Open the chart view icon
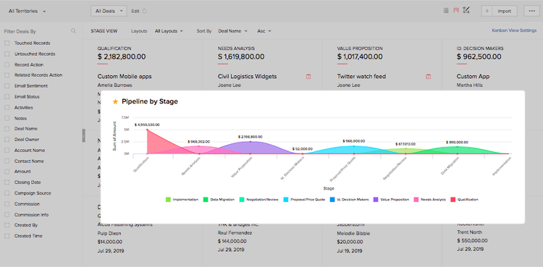The image size is (543, 267). click(x=466, y=10)
